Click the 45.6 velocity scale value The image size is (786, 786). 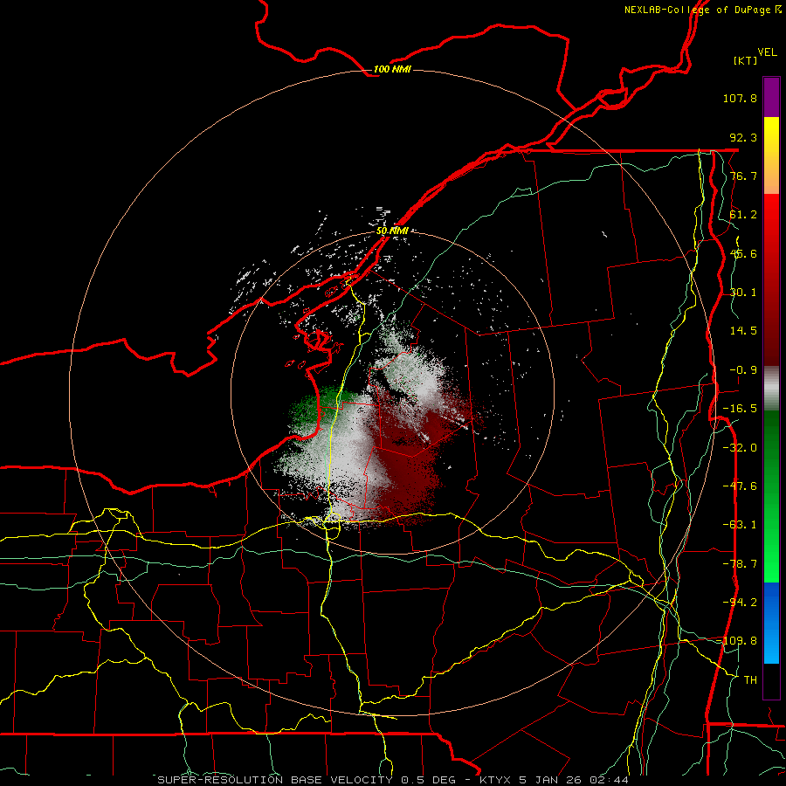(742, 253)
